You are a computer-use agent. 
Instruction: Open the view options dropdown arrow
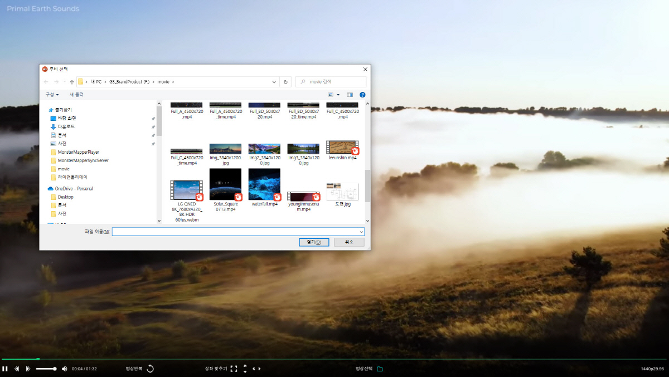tap(338, 95)
